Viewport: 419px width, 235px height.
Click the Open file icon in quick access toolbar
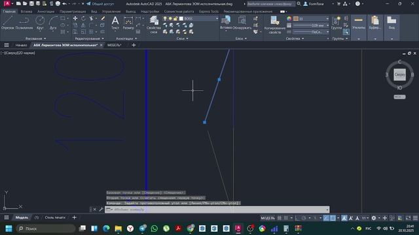click(x=25, y=4)
